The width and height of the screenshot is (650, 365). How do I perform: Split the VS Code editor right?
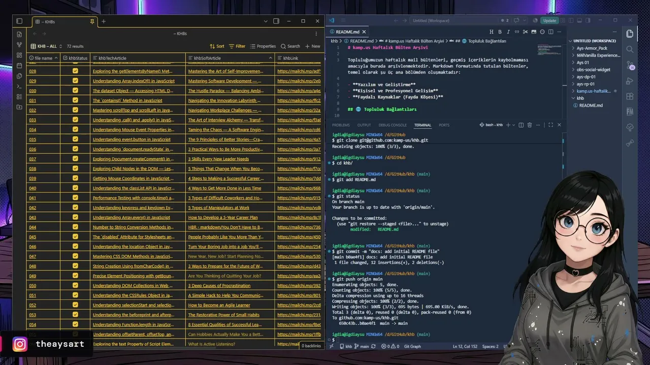[x=551, y=32]
